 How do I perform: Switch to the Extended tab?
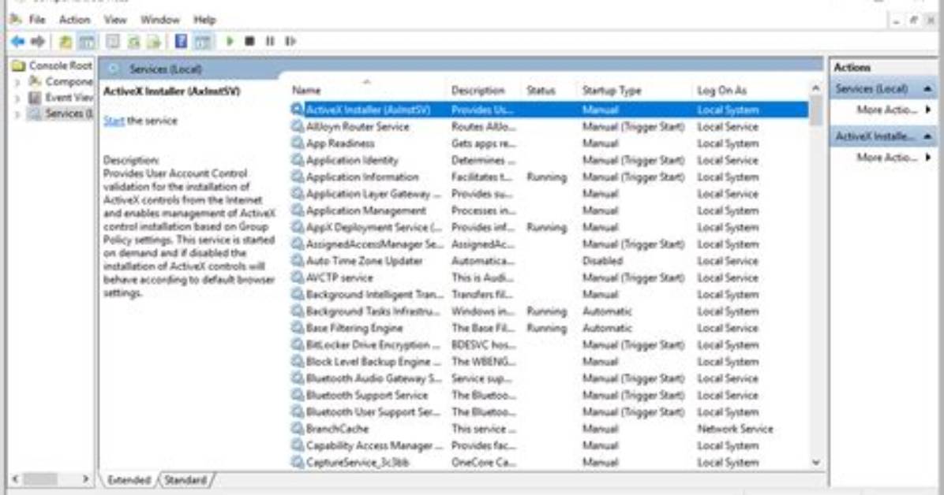129,480
